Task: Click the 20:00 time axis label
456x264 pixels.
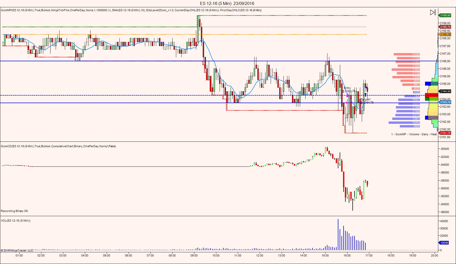Action: click(x=434, y=255)
